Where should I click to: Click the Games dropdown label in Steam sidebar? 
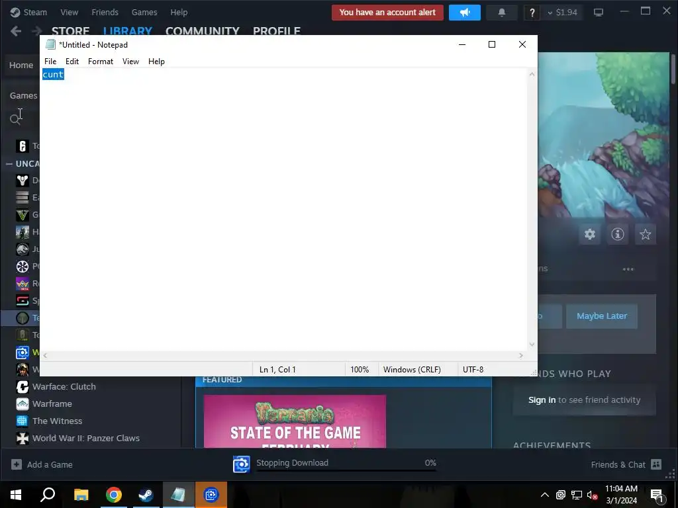point(23,95)
